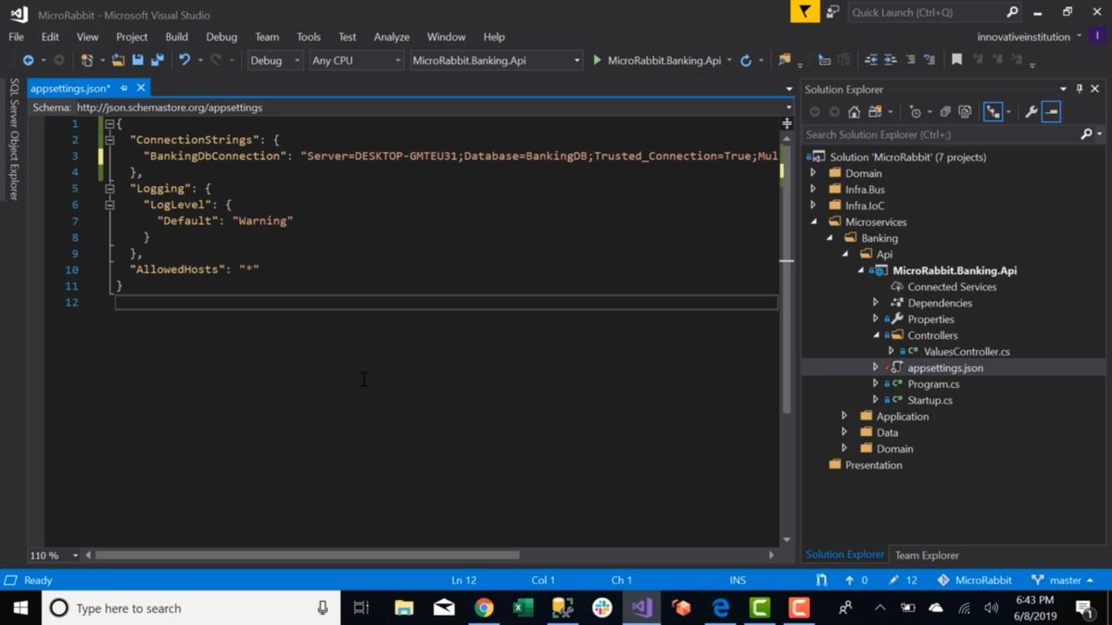Click Collapse All icon in Solution Explorer
This screenshot has width=1112, height=625.
click(945, 112)
